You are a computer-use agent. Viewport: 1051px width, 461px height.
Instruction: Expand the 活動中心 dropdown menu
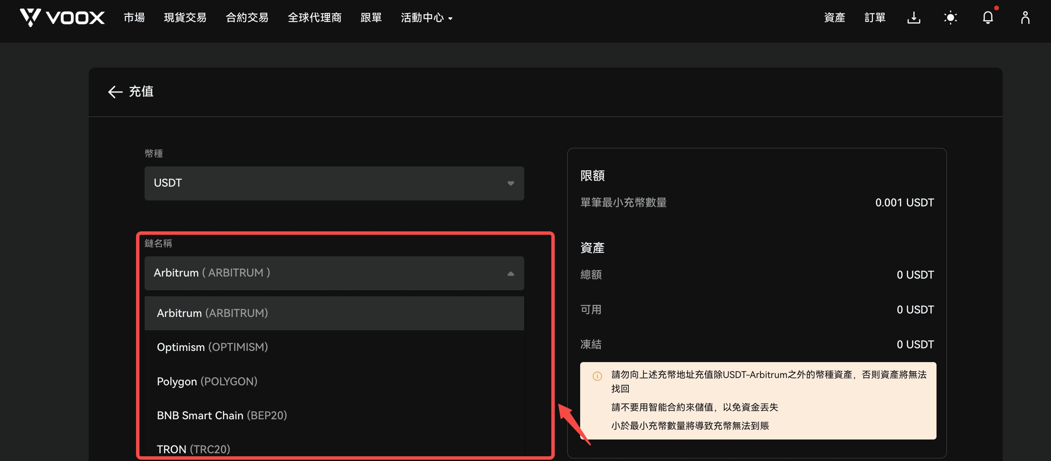click(x=427, y=18)
